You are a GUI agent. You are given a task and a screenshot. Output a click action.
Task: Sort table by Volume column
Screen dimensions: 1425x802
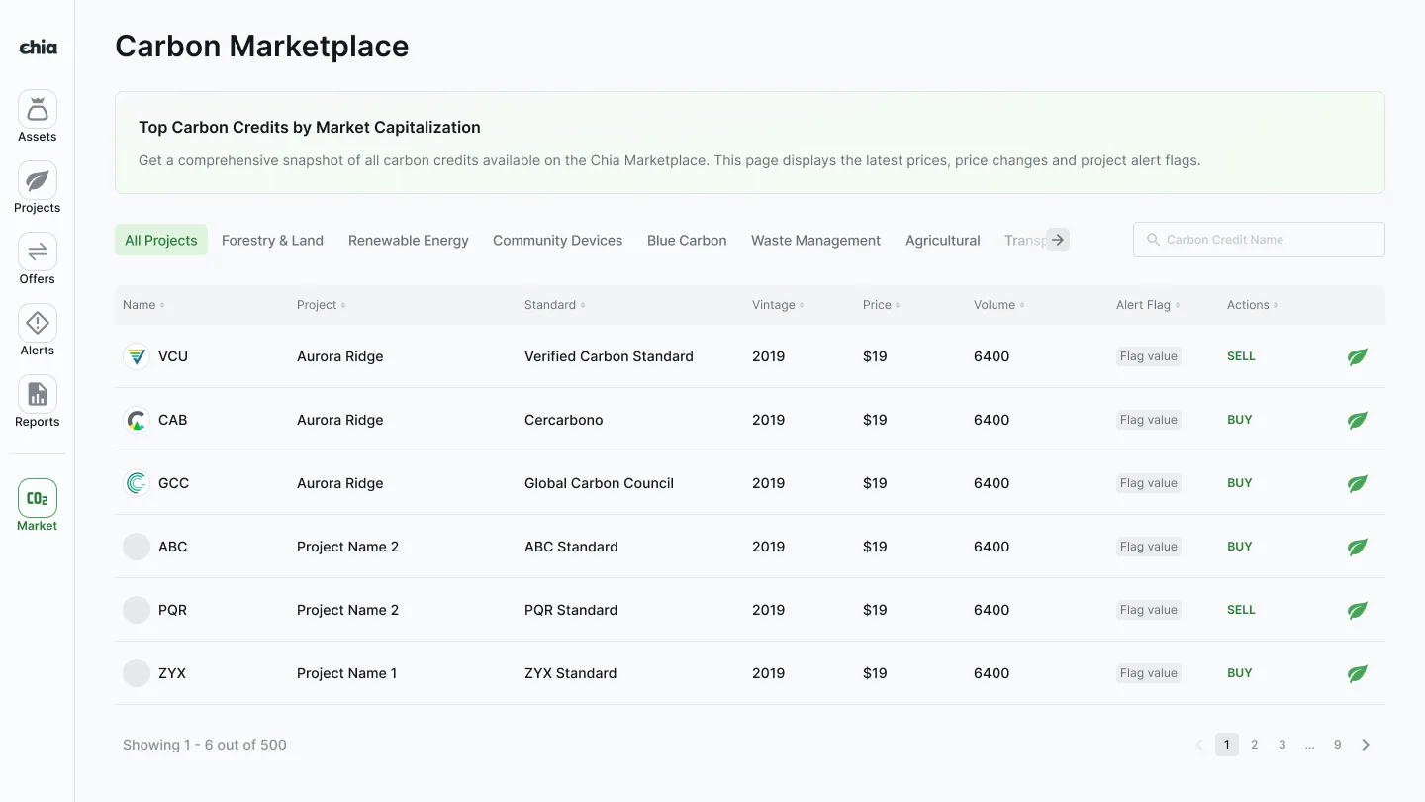click(x=999, y=305)
